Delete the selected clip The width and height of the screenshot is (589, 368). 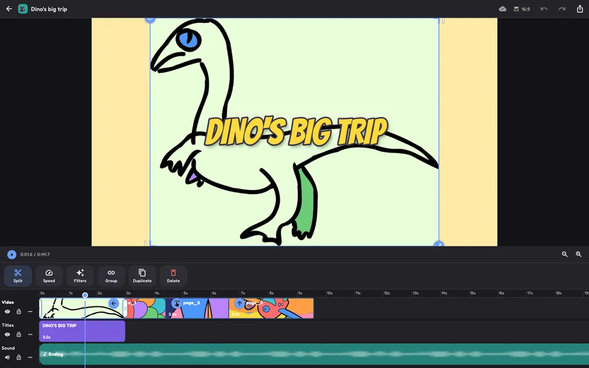click(173, 276)
